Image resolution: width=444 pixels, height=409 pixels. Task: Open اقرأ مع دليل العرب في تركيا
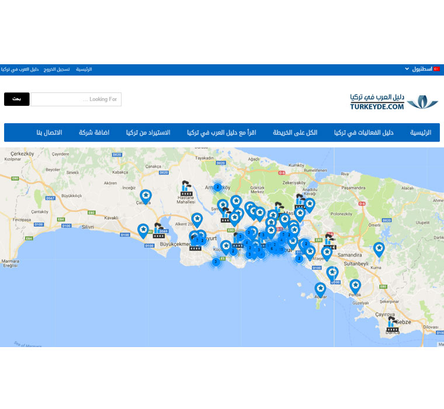[221, 133]
